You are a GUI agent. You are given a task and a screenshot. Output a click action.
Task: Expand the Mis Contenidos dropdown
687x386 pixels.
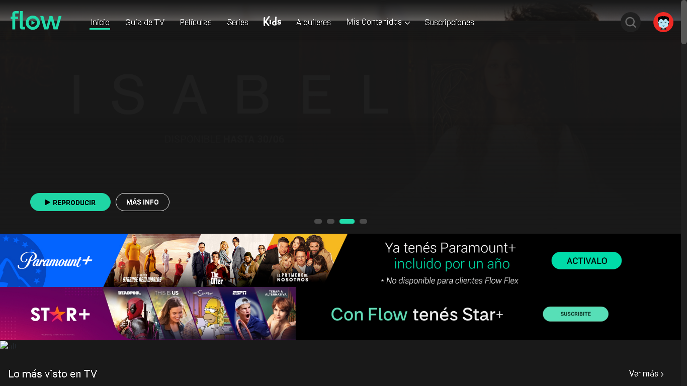(378, 22)
